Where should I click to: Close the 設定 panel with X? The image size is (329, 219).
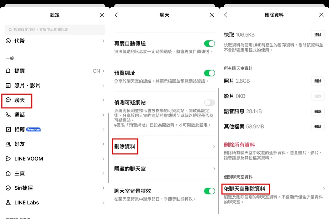pos(102,15)
